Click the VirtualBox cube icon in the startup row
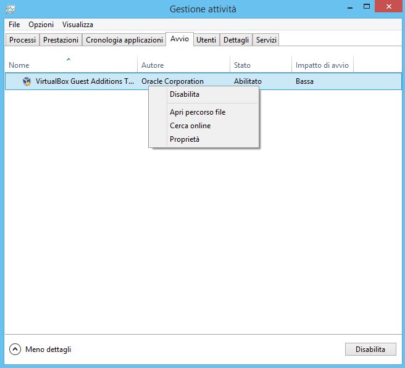Viewport: 405px width, 368px height. [27, 81]
